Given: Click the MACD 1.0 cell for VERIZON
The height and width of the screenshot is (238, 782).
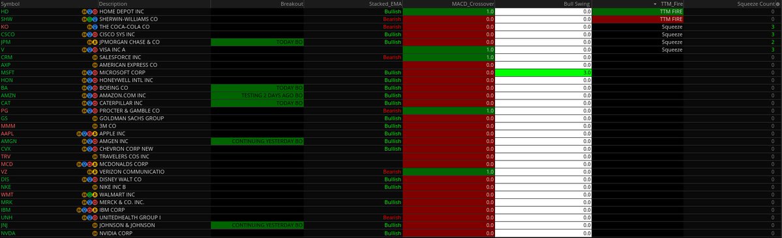Looking at the screenshot, I should 449,172.
